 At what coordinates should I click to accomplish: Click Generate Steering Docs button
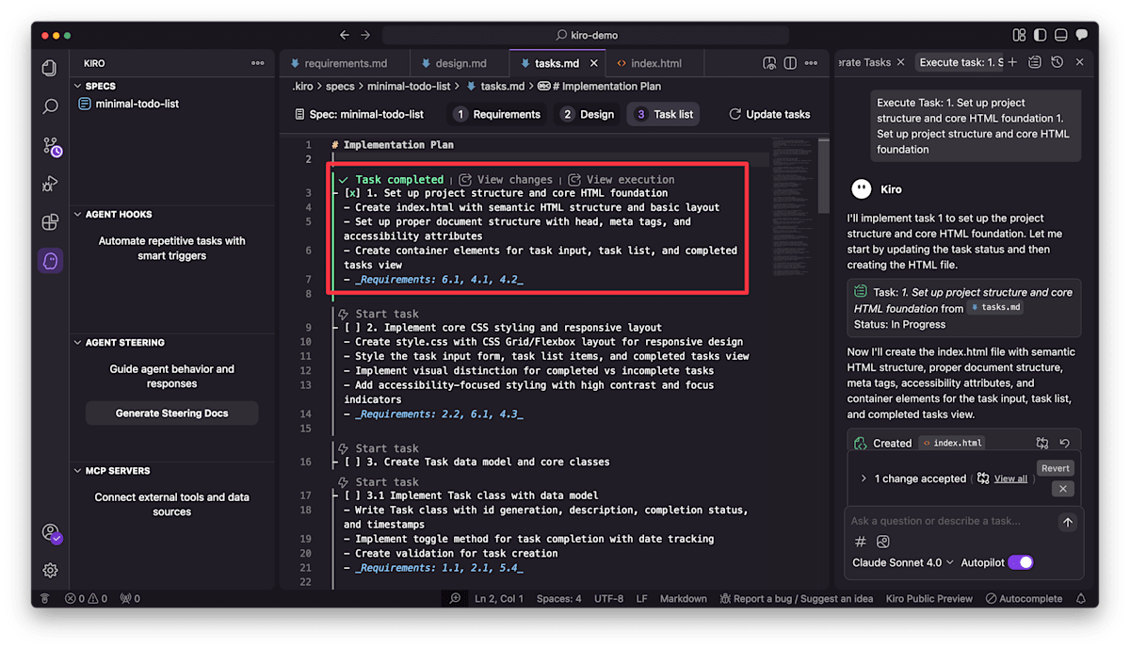click(x=171, y=413)
